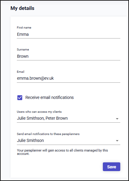The height and width of the screenshot is (181, 129).
Task: Open paraplanners dropdown via its arrow icon
Action: [x=117, y=141]
